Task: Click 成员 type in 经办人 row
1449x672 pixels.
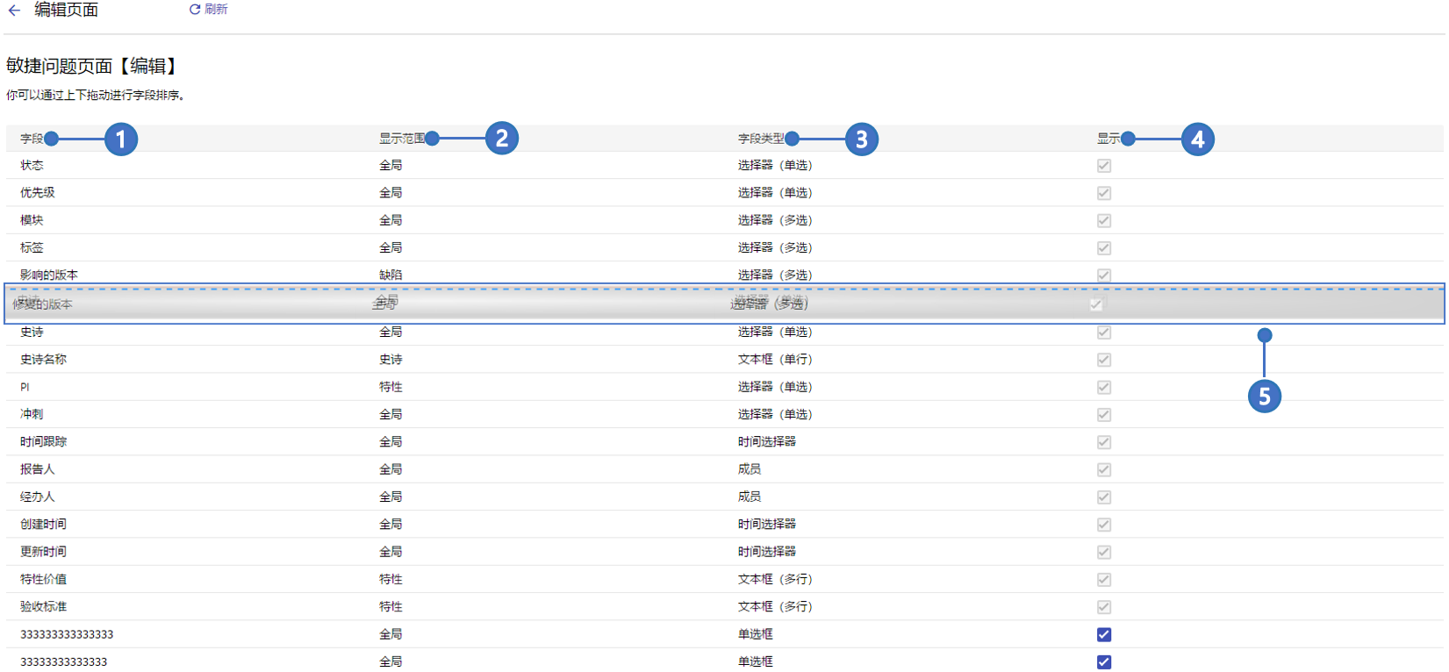Action: pos(750,497)
